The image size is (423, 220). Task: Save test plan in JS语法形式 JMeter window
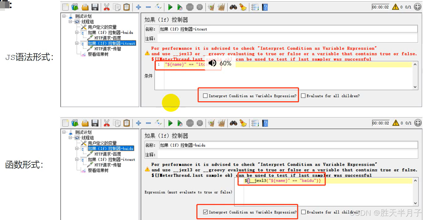[x=95, y=7]
